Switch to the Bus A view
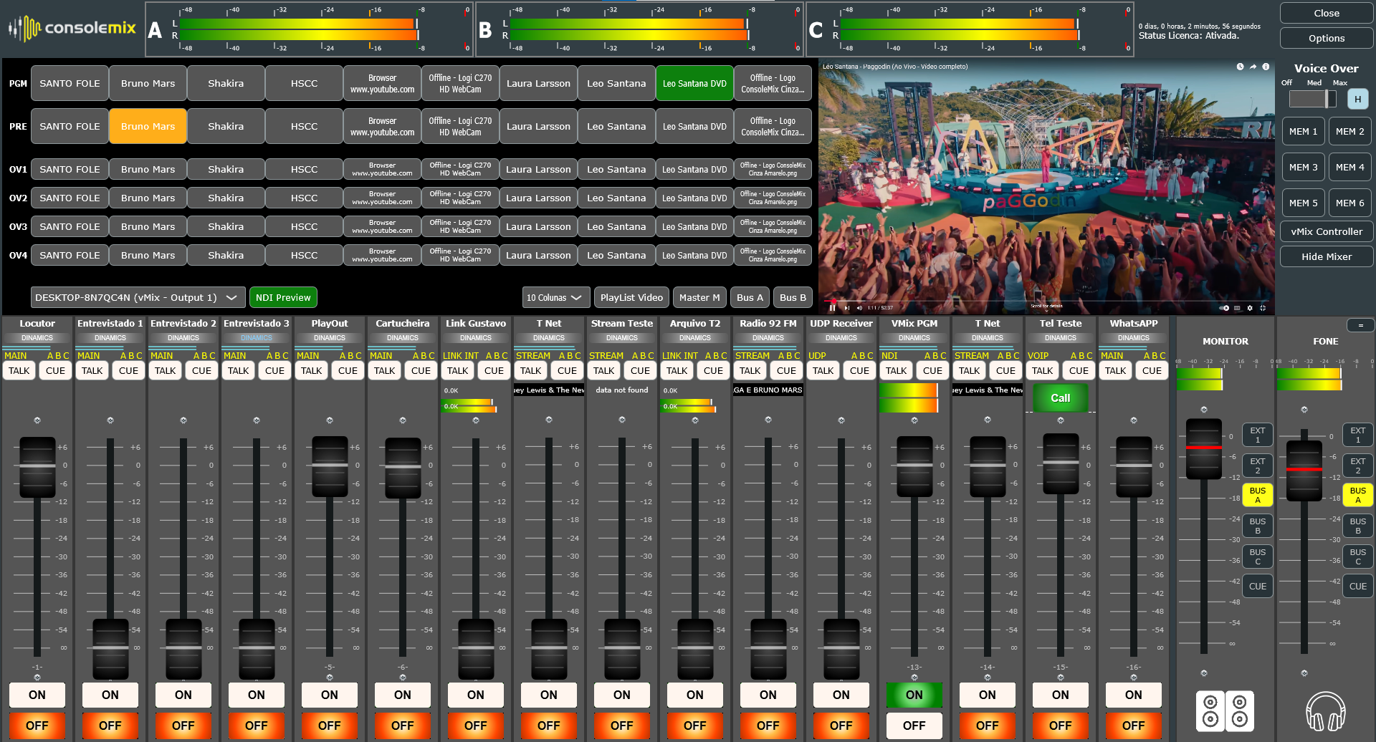This screenshot has width=1376, height=742. pyautogui.click(x=750, y=297)
